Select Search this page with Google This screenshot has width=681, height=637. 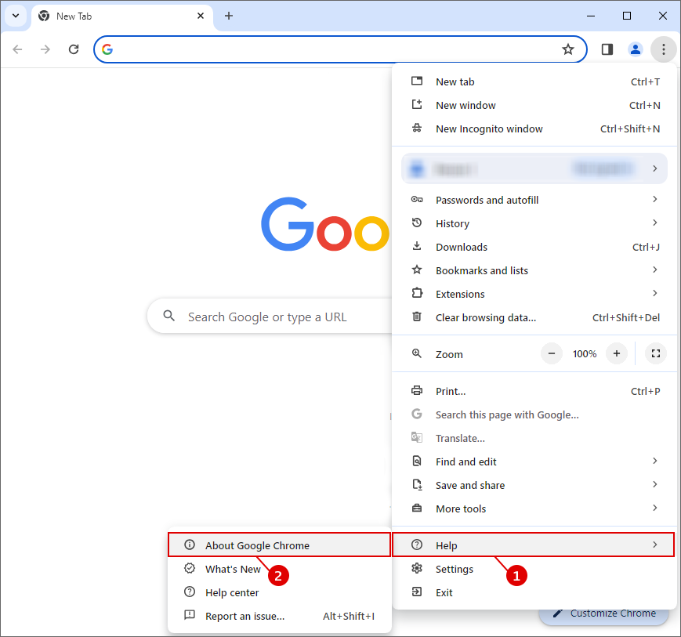coord(535,414)
